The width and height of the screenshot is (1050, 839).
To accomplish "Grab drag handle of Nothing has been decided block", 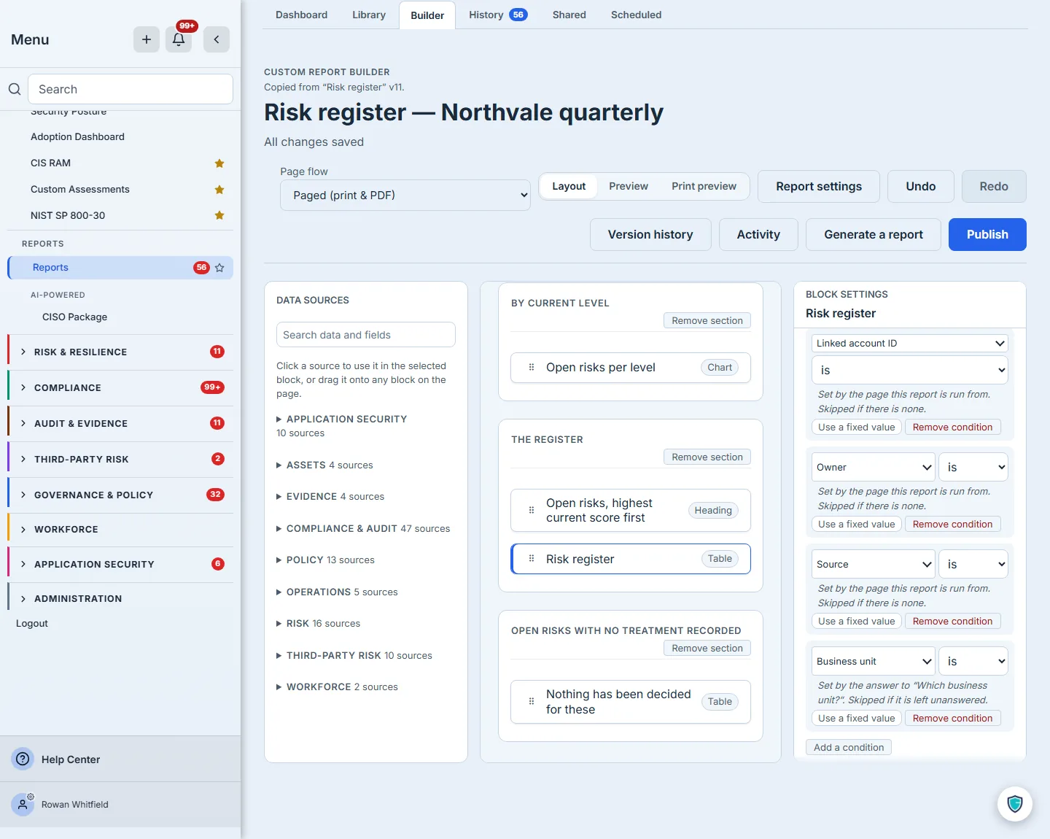I will point(532,702).
